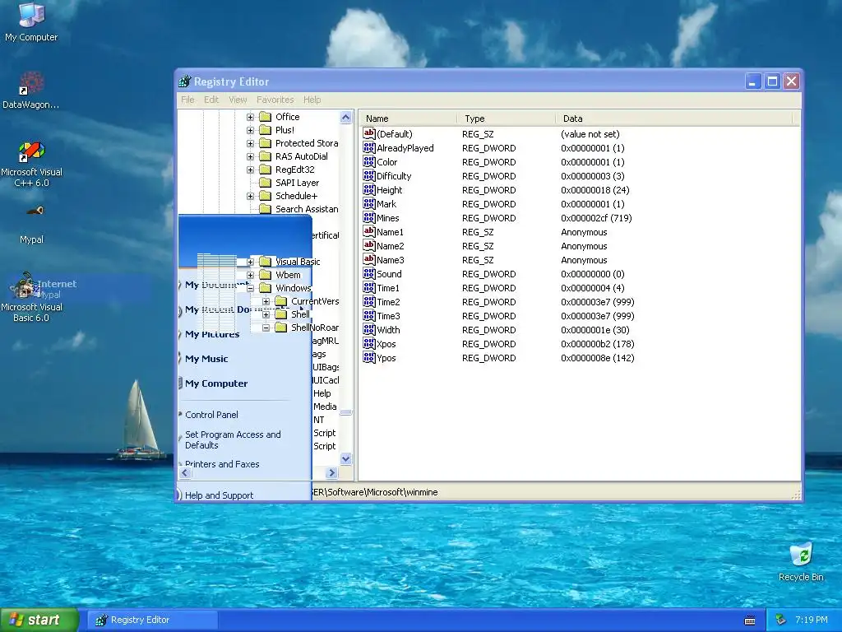Select the Mark DWORD value icon
Image resolution: width=842 pixels, height=632 pixels.
(x=369, y=204)
